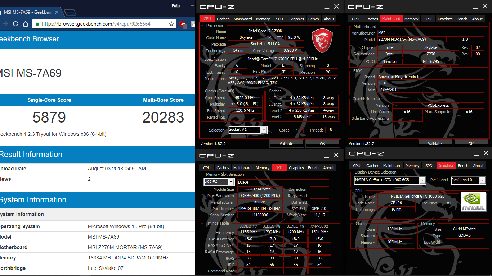Viewport: 492px width, 276px height.
Task: Open Memory tab in the SPD window
Action: (263, 168)
